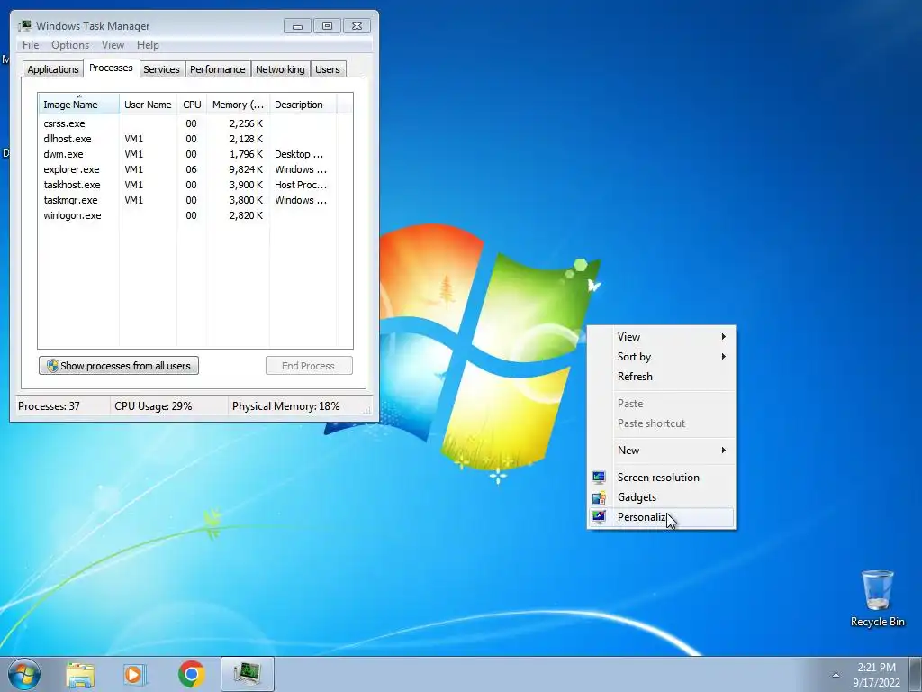Screen dimensions: 922x692
Task: Click the Personalize icon in the context menu
Action: pos(599,517)
